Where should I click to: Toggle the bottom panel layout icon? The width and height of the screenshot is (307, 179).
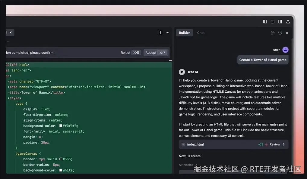[x=272, y=21]
